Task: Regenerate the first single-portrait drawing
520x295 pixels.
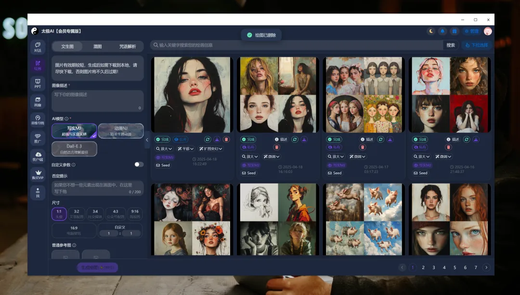Action: click(x=208, y=139)
